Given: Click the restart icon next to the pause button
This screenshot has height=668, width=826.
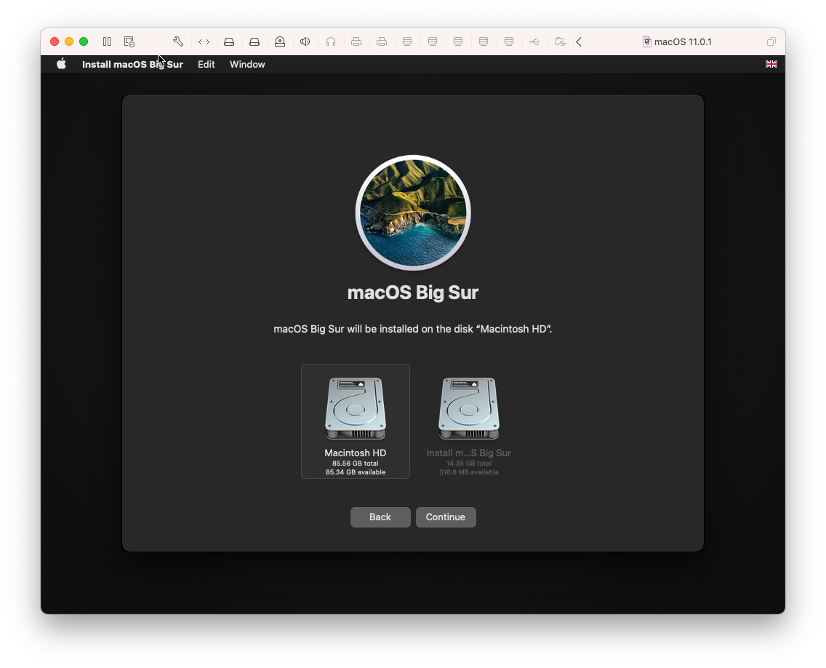Looking at the screenshot, I should [129, 41].
